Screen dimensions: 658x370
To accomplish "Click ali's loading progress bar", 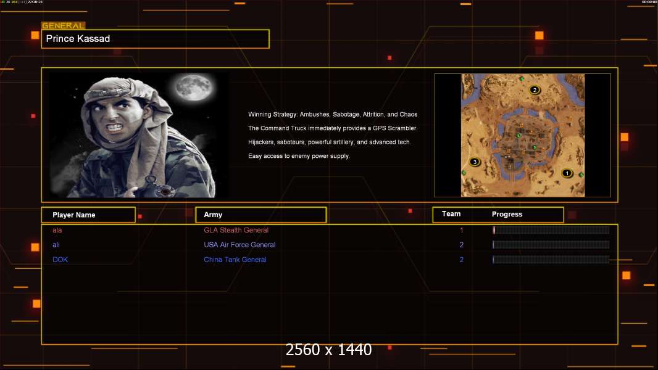I will (551, 244).
